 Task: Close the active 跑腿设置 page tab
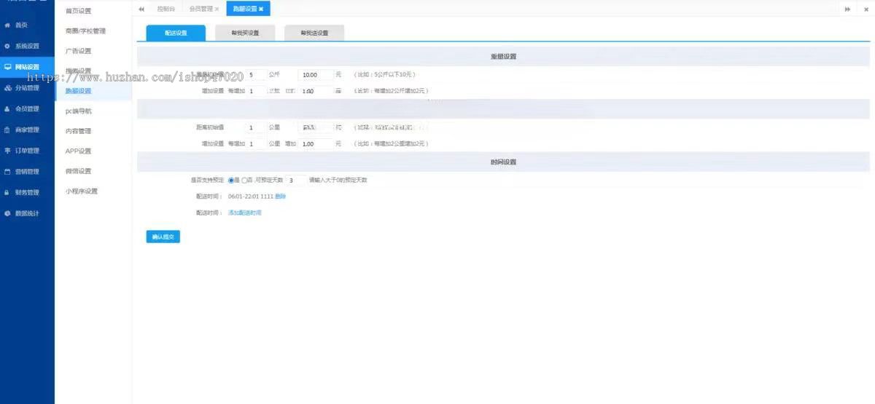(x=261, y=9)
